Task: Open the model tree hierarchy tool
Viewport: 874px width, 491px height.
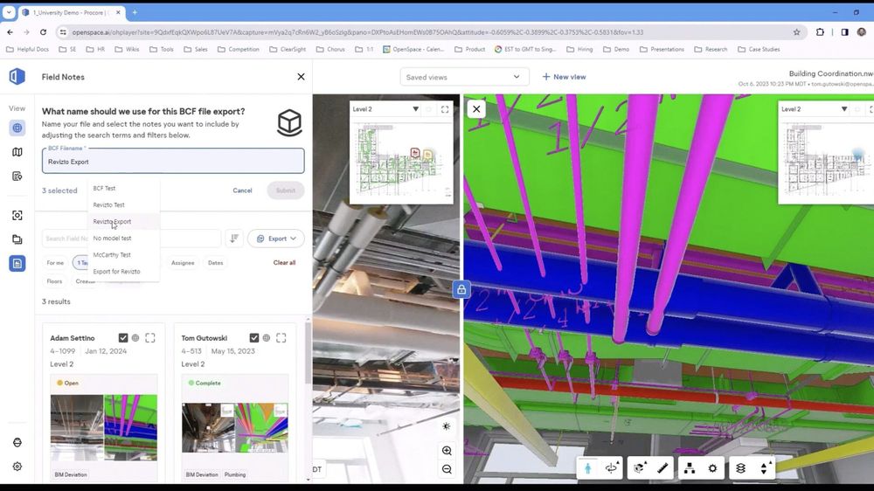Action: click(x=689, y=468)
